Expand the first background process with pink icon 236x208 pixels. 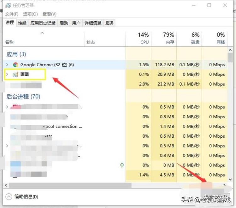tap(7, 107)
